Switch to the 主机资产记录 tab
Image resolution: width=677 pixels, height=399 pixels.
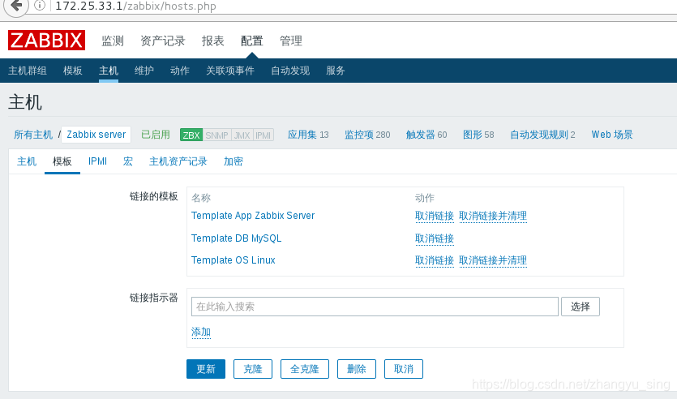pyautogui.click(x=178, y=161)
